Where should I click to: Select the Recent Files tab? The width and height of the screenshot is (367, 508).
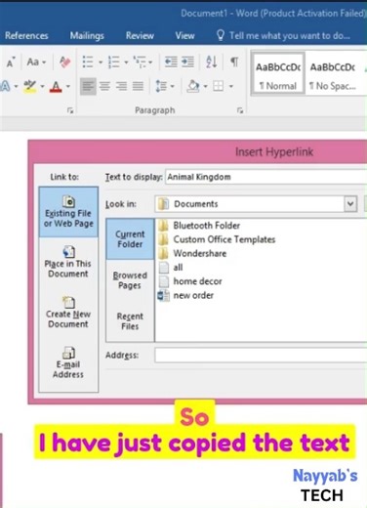(x=130, y=321)
